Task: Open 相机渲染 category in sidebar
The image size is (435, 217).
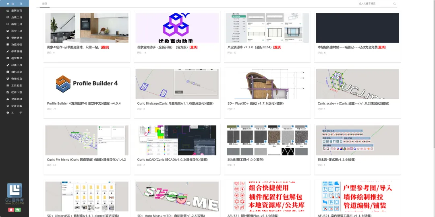Action: click(14, 72)
